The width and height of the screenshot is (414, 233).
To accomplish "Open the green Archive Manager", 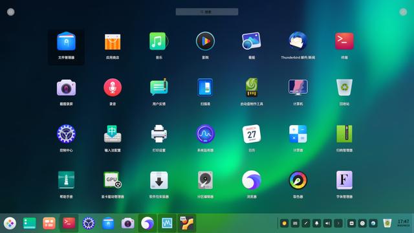I will pos(344,134).
